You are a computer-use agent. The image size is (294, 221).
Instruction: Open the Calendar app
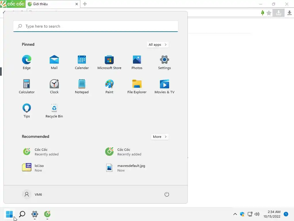click(82, 62)
